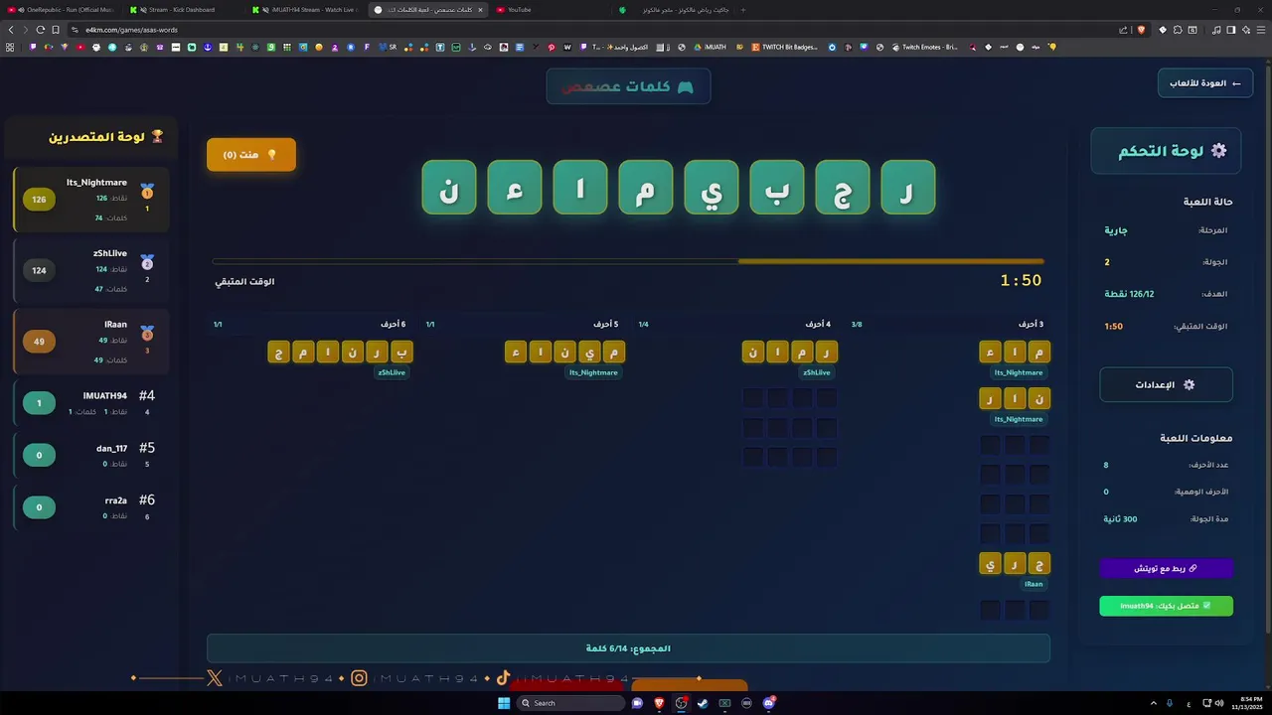Select the letter tile ن
1272x715 pixels.
[x=449, y=187]
